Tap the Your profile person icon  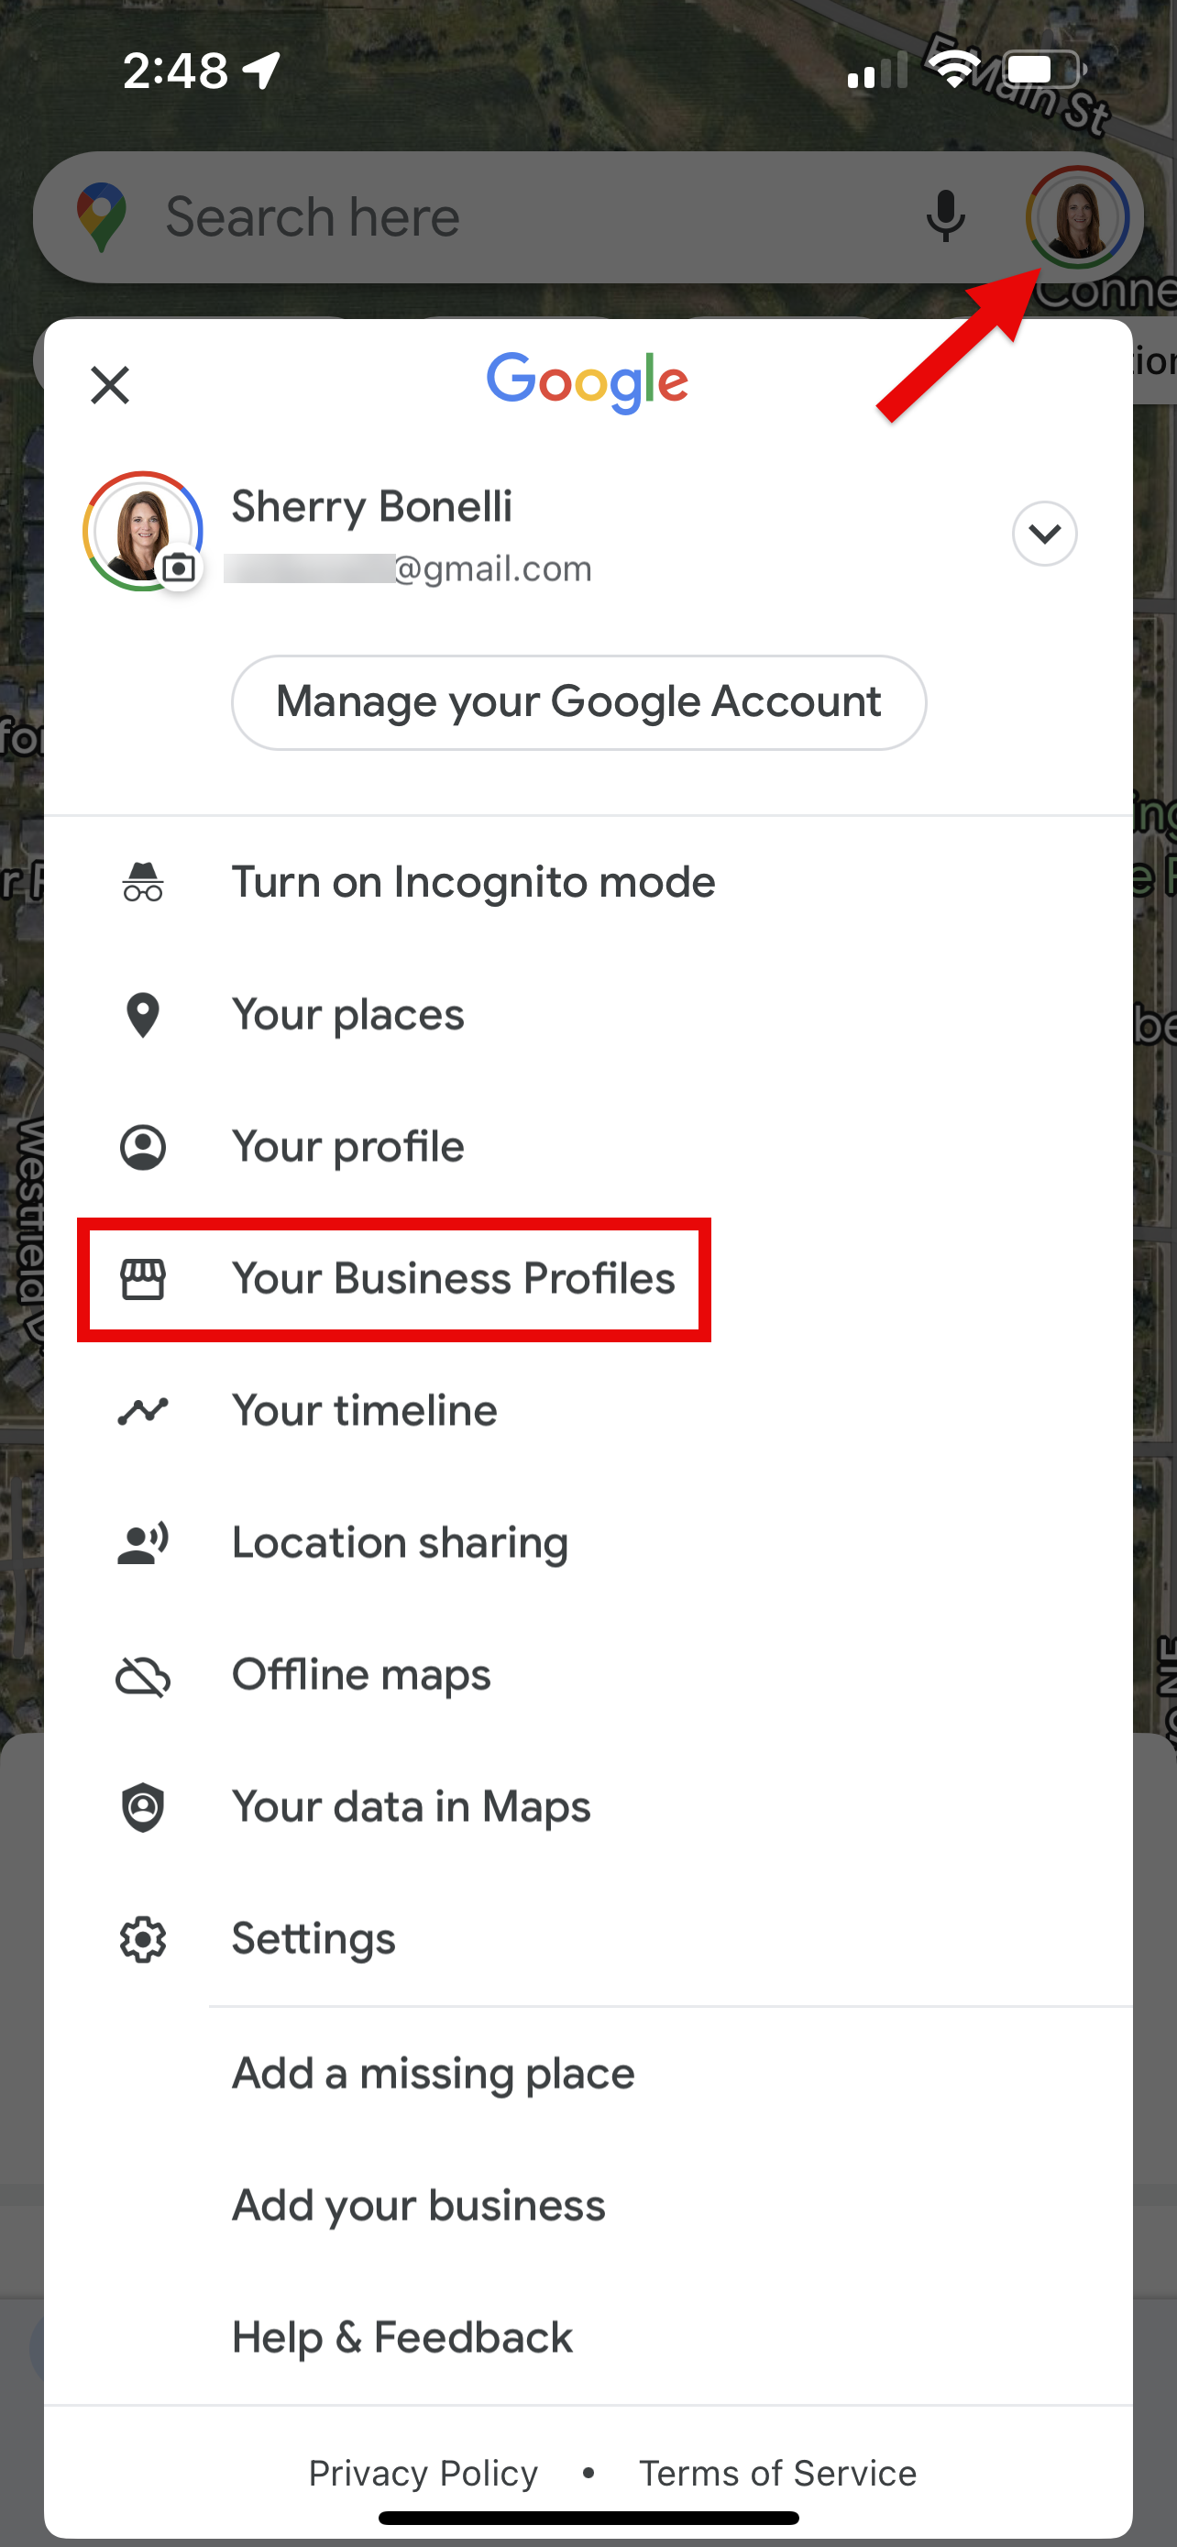tap(142, 1147)
